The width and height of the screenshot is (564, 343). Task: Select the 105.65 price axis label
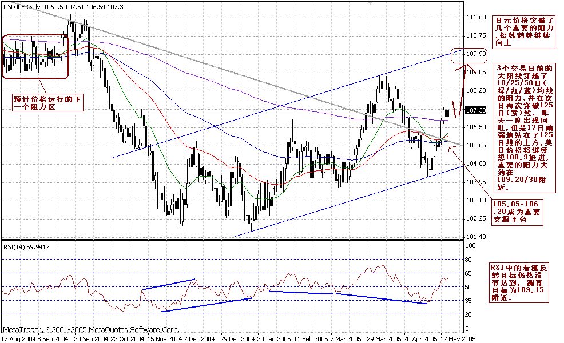(x=476, y=145)
